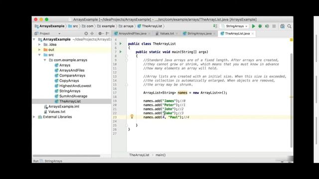Click the "Paul" string in line 23
319x179 pixels.
(174, 117)
